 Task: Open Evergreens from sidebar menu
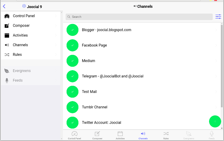point(30,71)
